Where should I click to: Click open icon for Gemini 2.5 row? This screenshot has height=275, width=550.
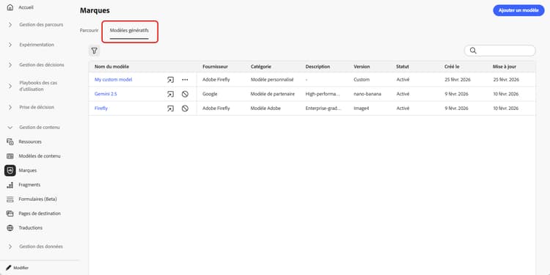coord(170,94)
